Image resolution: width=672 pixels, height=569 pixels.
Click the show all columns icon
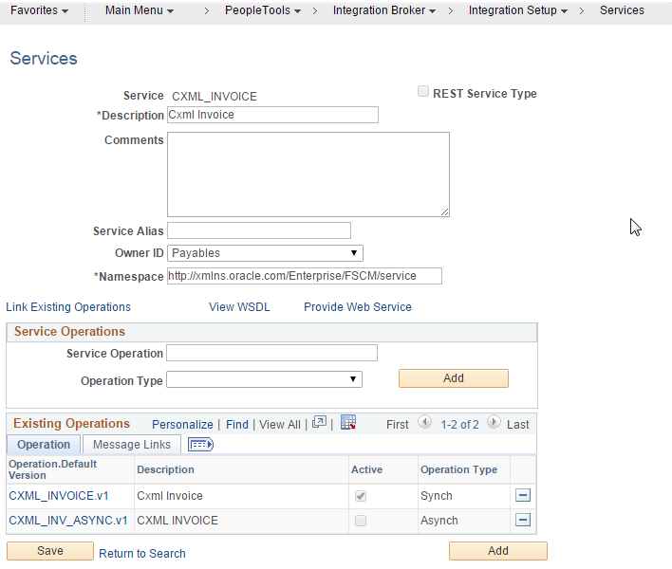coord(201,444)
